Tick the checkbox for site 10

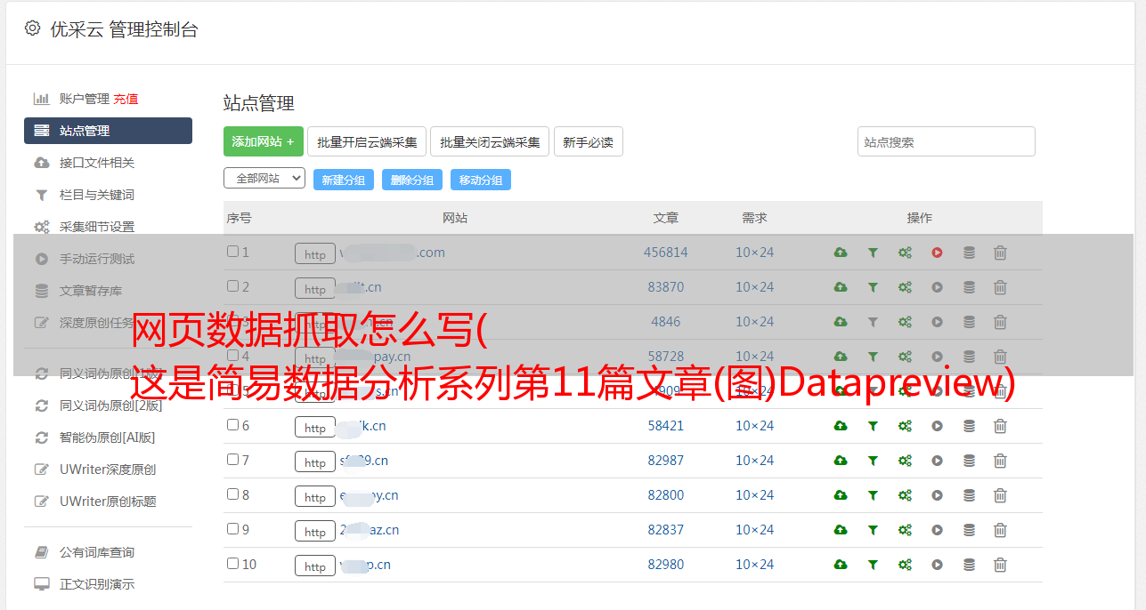click(x=232, y=564)
